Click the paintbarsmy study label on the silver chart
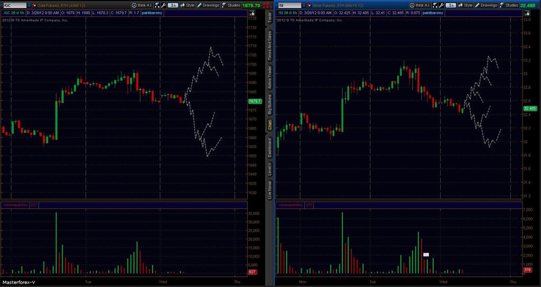 [x=433, y=13]
